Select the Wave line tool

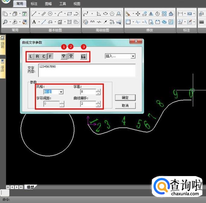click(92, 22)
